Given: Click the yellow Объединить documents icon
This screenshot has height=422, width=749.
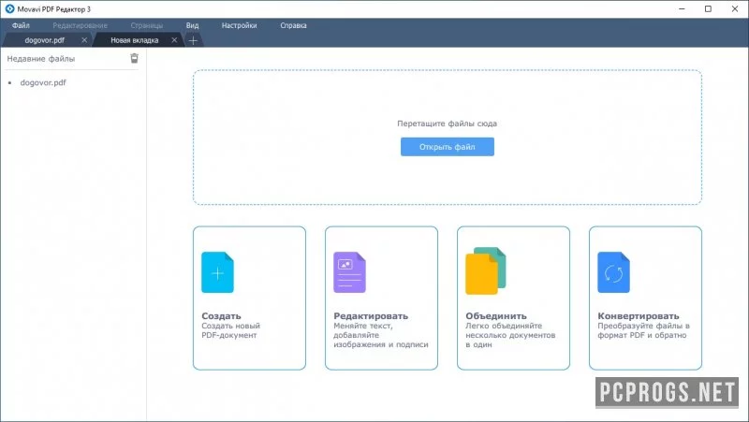Looking at the screenshot, I should pyautogui.click(x=485, y=270).
